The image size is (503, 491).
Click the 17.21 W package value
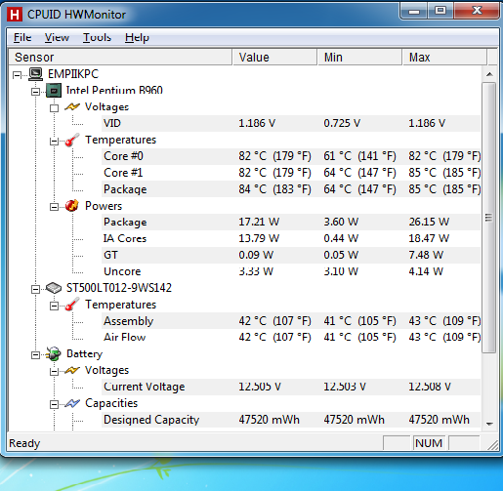(259, 222)
